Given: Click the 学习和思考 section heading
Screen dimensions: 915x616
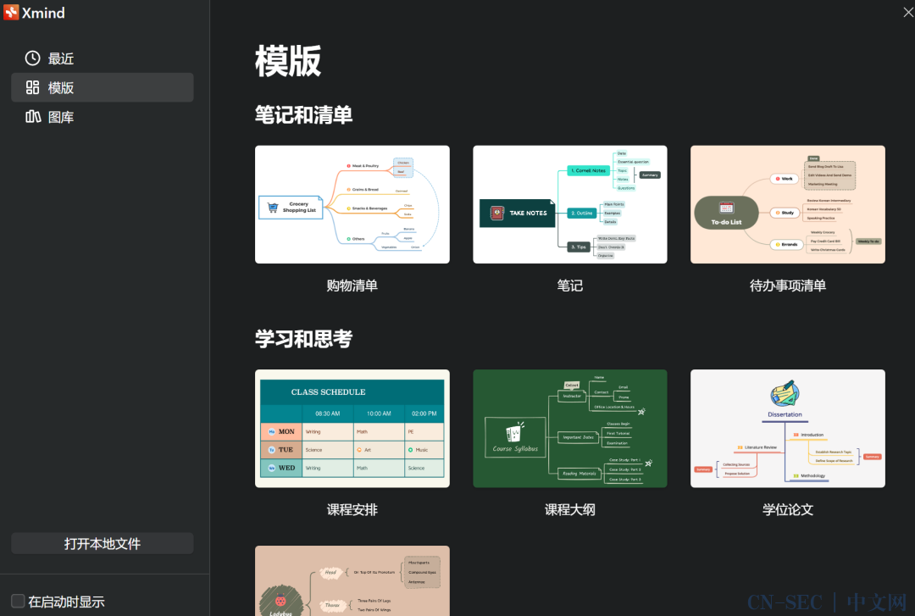Looking at the screenshot, I should [x=303, y=339].
